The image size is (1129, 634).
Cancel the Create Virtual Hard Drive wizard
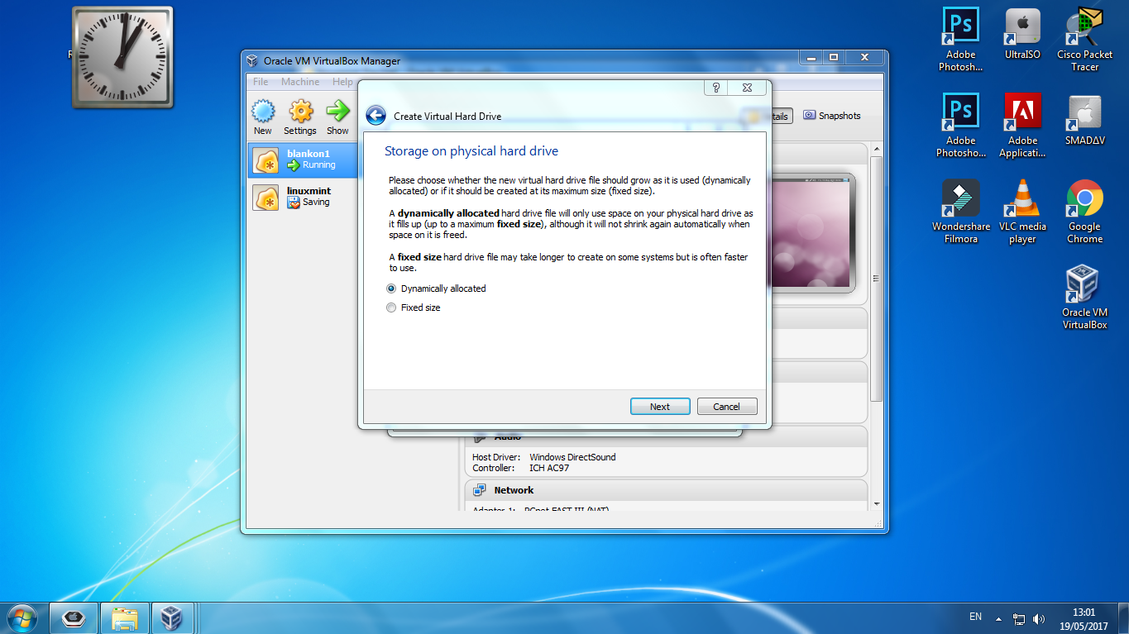coord(726,407)
